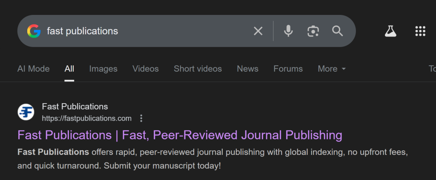Viewport: 436px width, 180px height.
Task: Open Search Labs flask icon
Action: pyautogui.click(x=390, y=31)
